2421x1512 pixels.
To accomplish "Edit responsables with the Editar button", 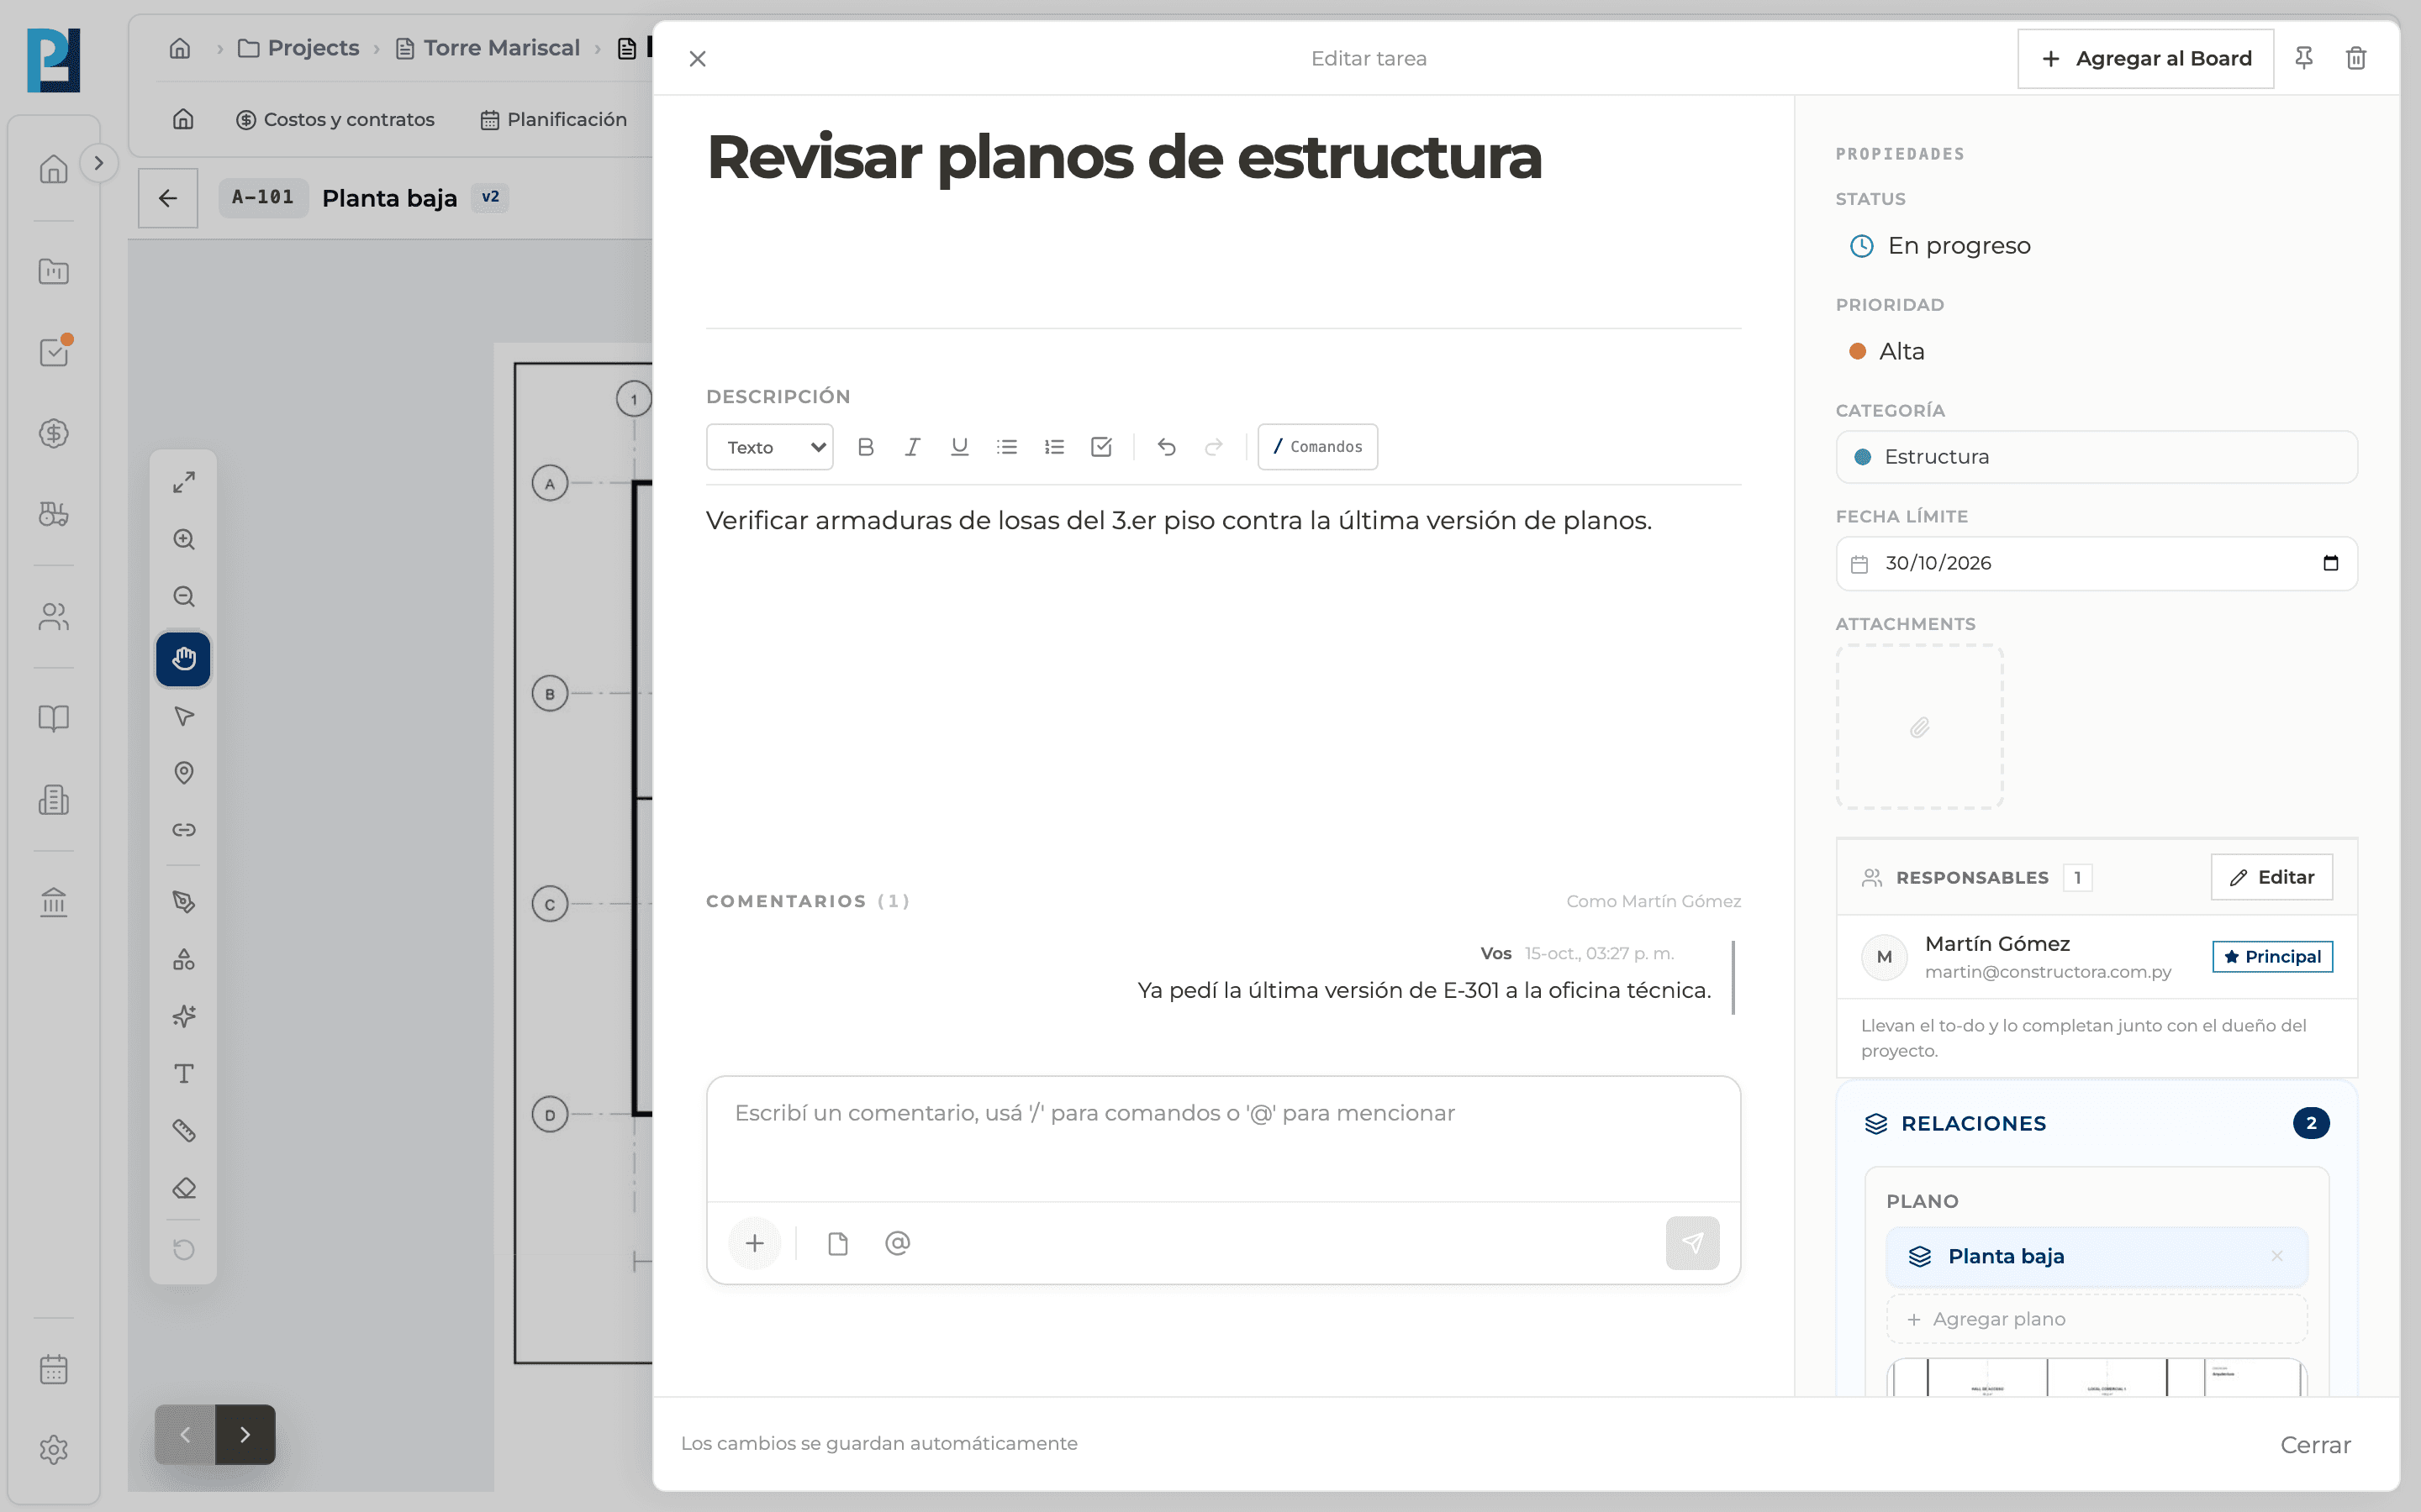I will coord(2271,877).
